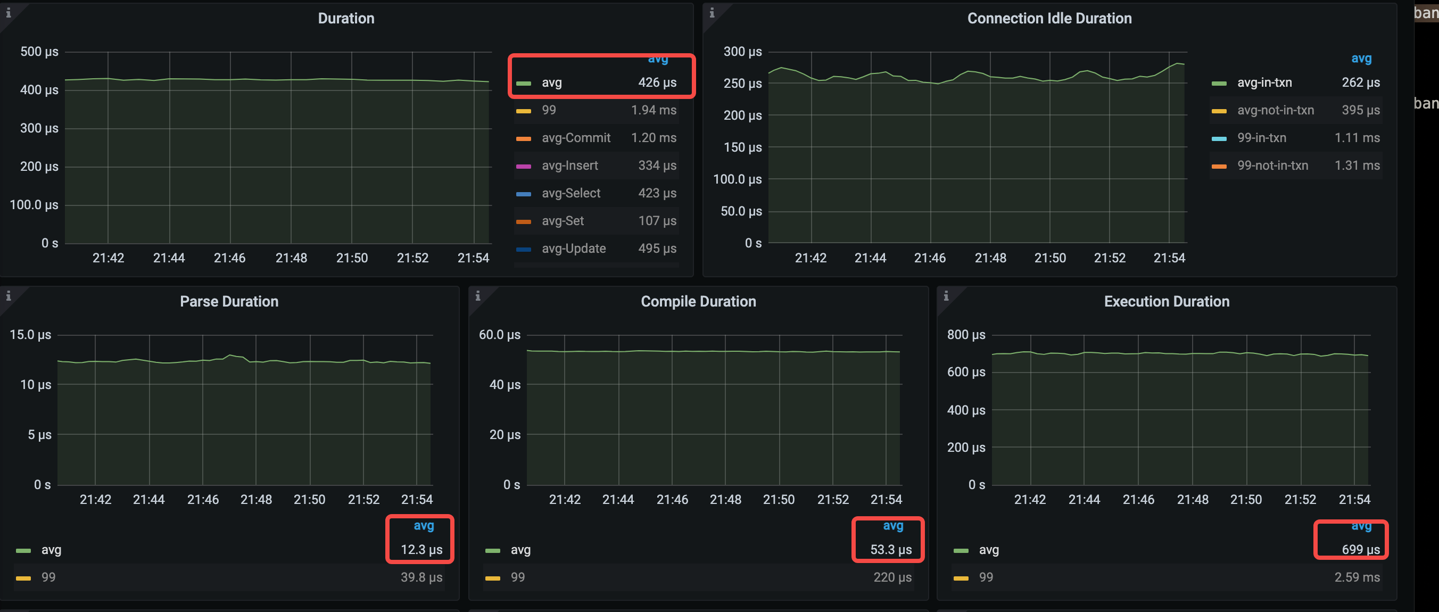
Task: Toggle avg series in Parse Duration legend
Action: pos(51,550)
